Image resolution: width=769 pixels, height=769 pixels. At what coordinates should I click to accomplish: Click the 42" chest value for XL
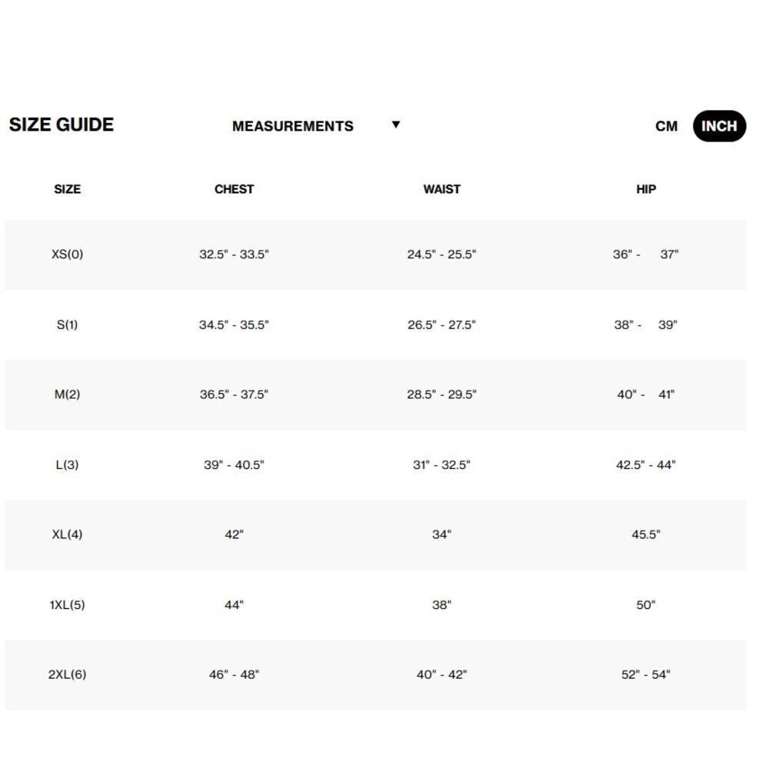[x=234, y=534]
